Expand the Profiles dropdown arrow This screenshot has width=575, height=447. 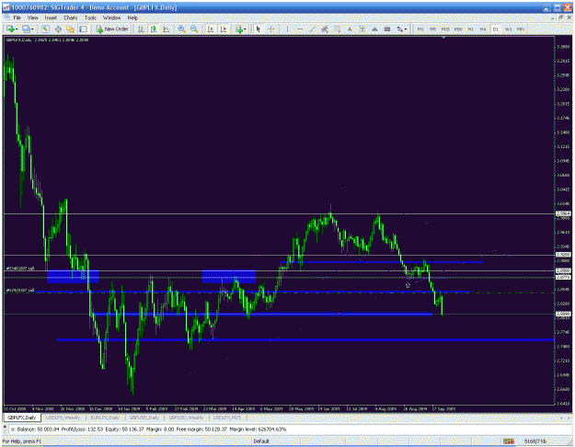tap(32, 29)
